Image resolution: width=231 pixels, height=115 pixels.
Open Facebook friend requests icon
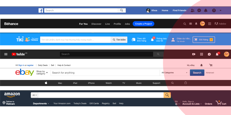(192, 10)
